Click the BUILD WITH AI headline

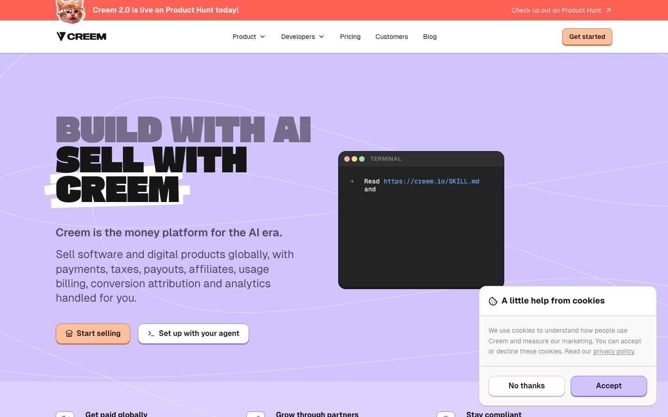pos(183,130)
